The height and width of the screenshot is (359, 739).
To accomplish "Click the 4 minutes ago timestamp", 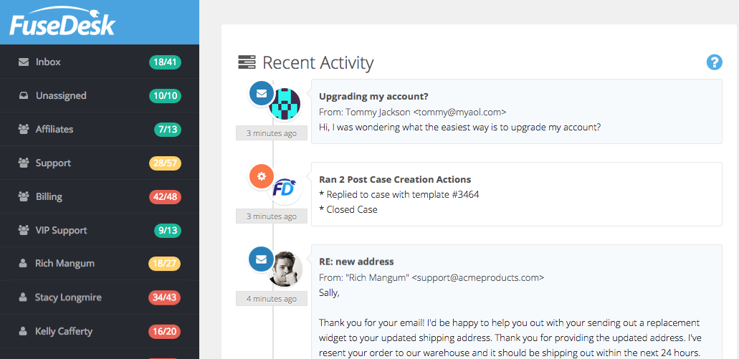I will 272,299.
